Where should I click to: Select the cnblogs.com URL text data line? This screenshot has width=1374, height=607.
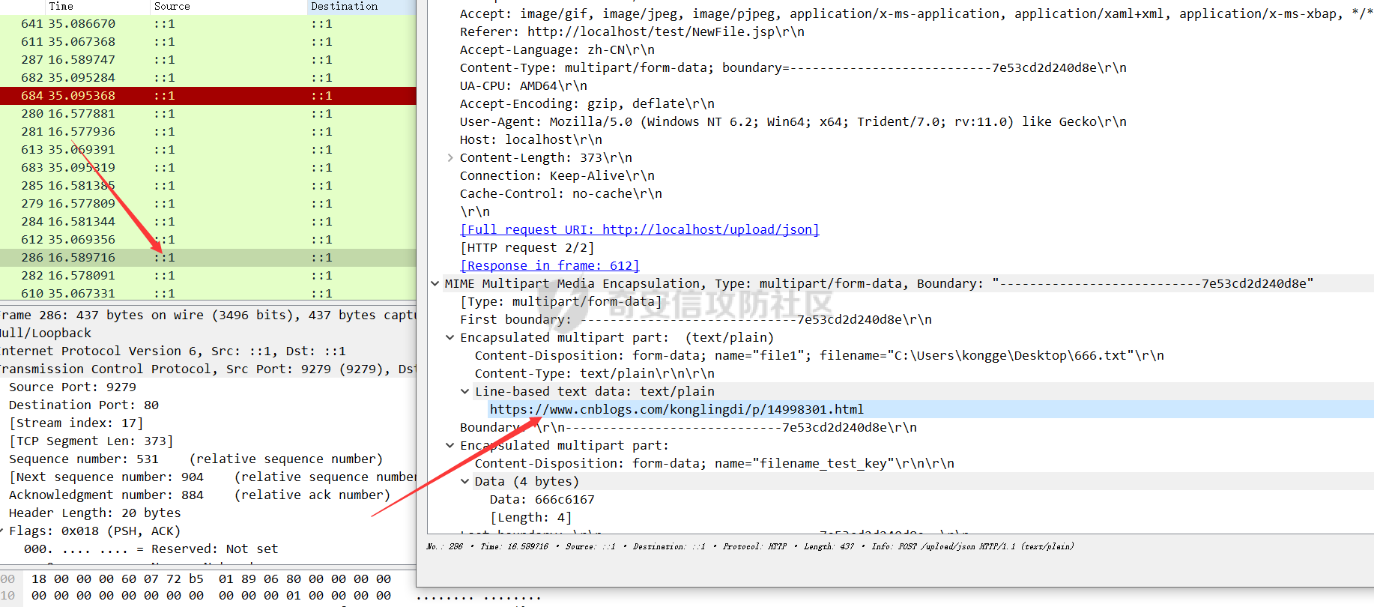677,409
